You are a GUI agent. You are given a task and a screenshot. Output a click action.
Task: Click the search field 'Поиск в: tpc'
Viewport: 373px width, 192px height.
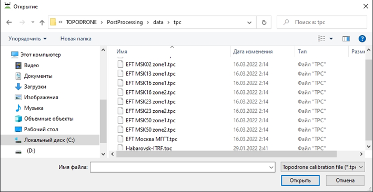coord(322,23)
